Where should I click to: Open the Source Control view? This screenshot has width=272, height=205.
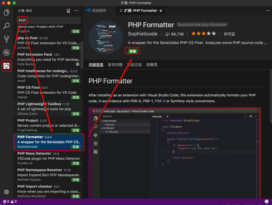pyautogui.click(x=6, y=39)
